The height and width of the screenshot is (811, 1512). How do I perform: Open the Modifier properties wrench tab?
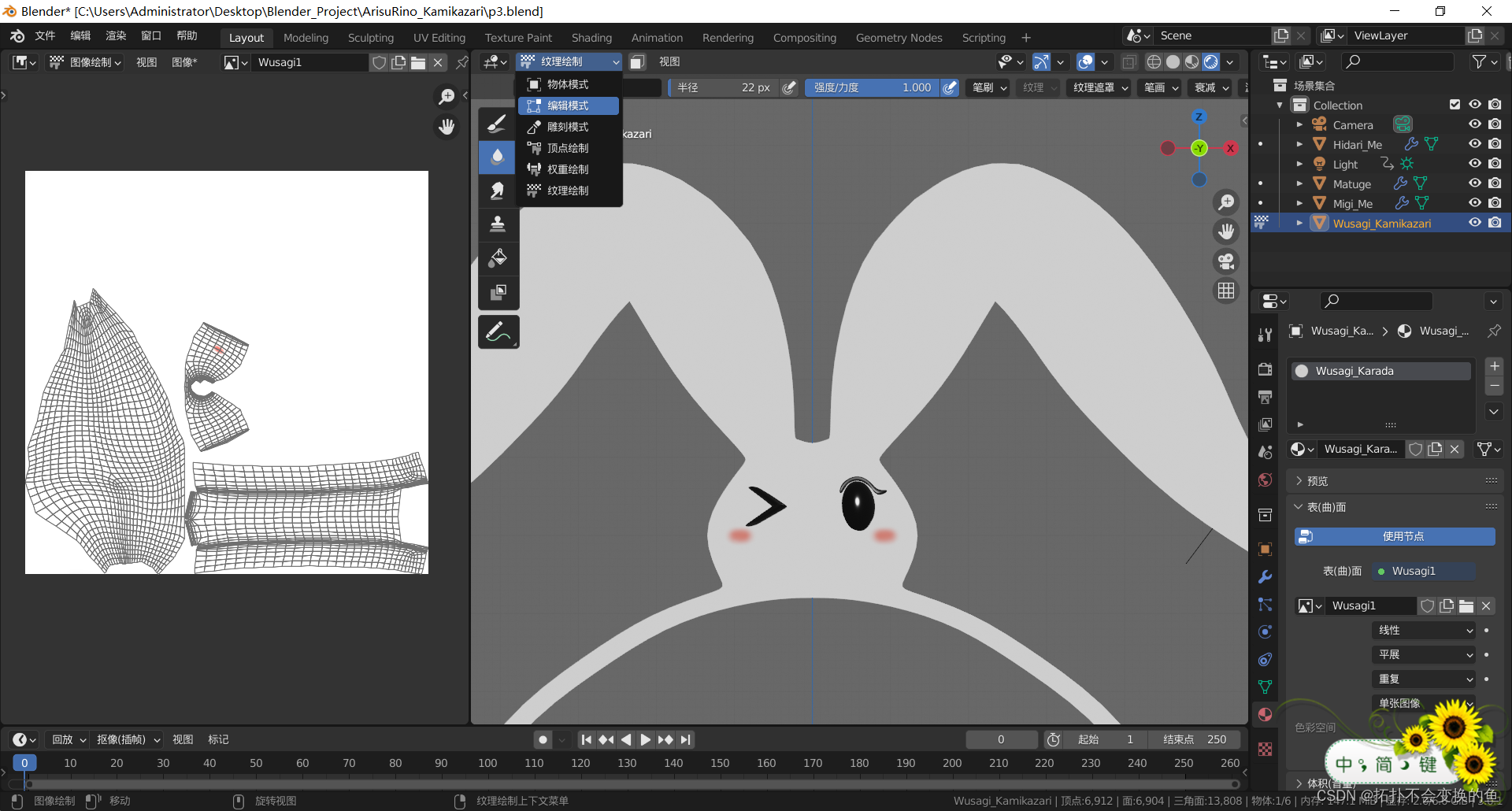click(x=1266, y=577)
